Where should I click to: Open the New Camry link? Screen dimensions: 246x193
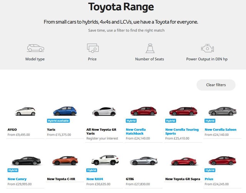(x=17, y=179)
